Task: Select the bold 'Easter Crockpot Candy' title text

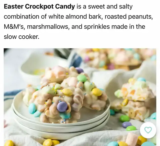Action: [x=39, y=7]
